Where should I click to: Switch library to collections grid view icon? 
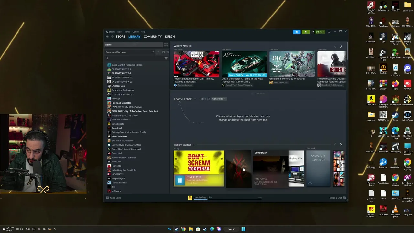tap(166, 45)
